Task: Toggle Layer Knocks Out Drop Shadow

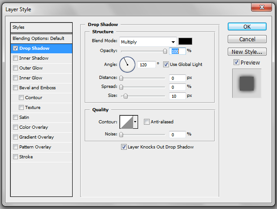Action: pyautogui.click(x=124, y=147)
